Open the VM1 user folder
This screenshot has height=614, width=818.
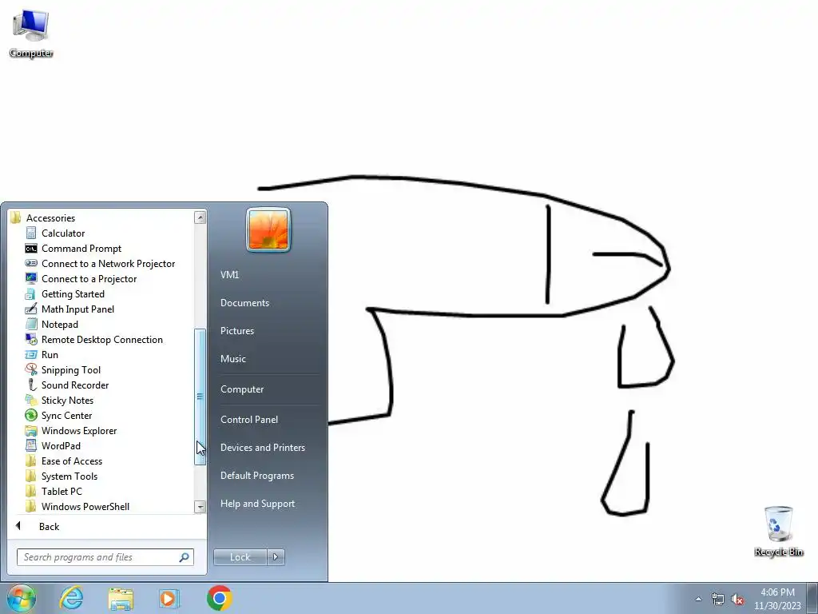click(229, 275)
